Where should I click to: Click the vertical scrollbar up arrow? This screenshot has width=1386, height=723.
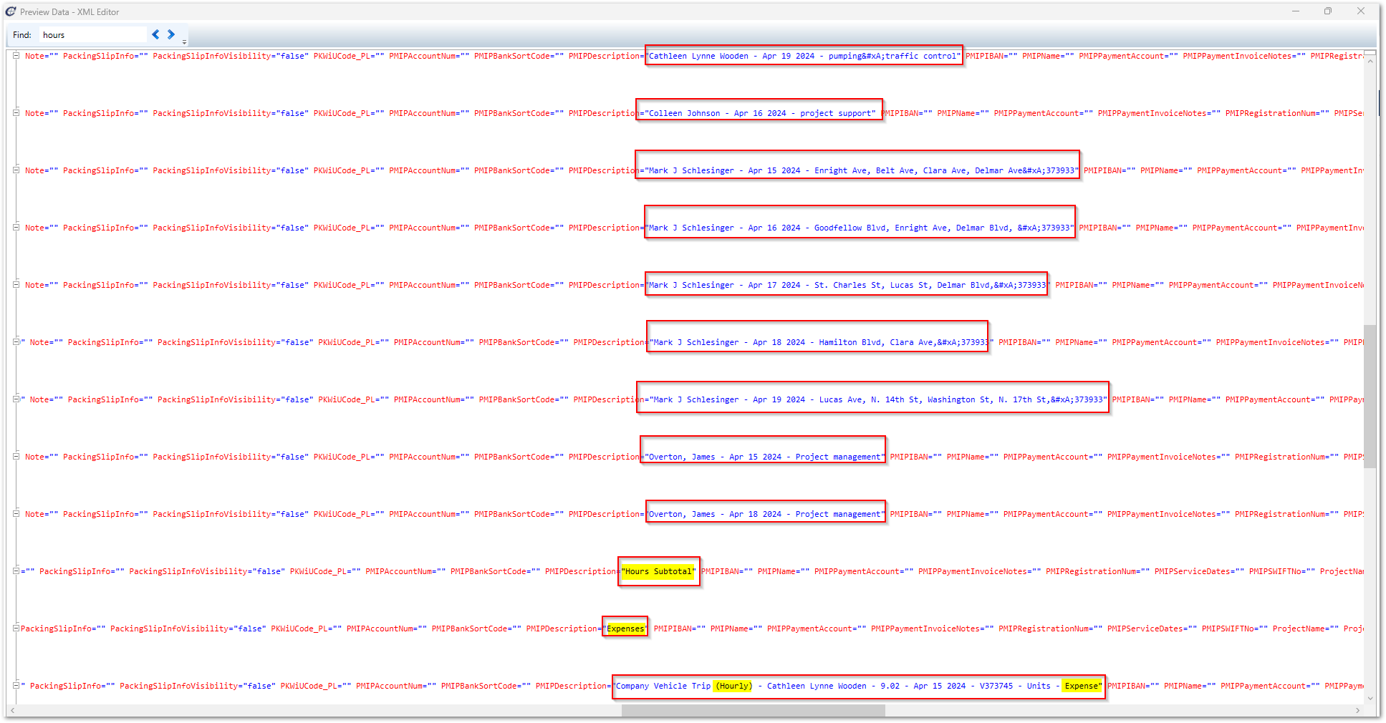tap(1370, 62)
